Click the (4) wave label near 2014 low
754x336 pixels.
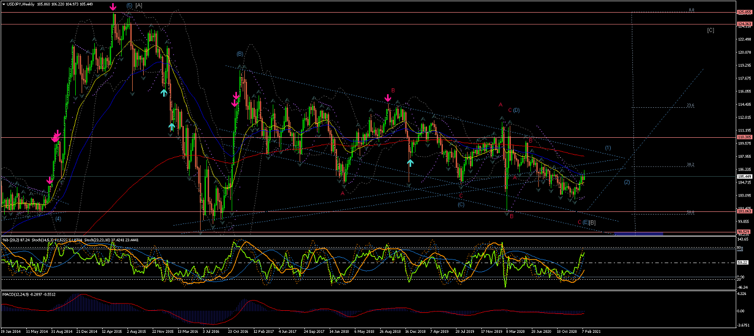(x=58, y=218)
